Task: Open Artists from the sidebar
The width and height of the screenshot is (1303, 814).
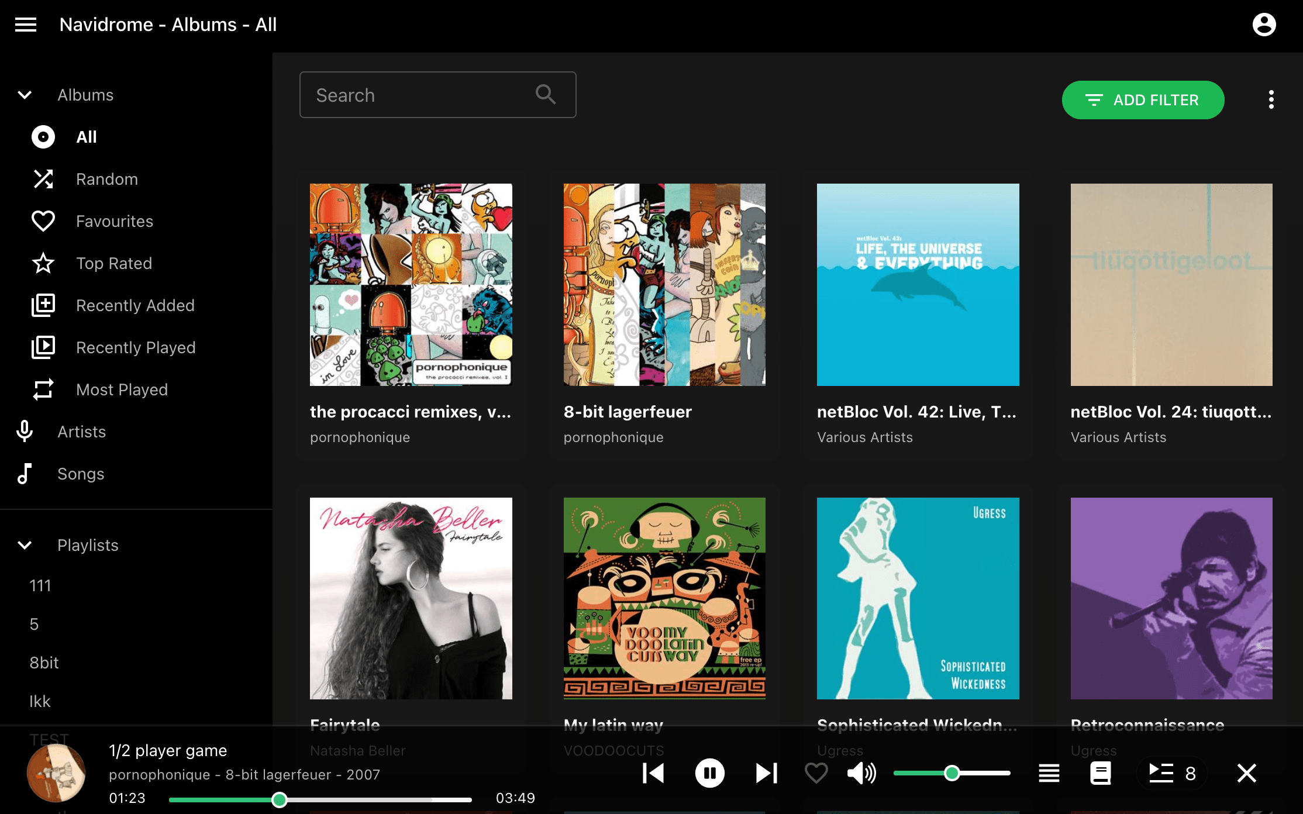Action: (81, 432)
